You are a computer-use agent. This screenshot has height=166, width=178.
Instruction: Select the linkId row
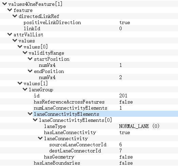(89, 28)
